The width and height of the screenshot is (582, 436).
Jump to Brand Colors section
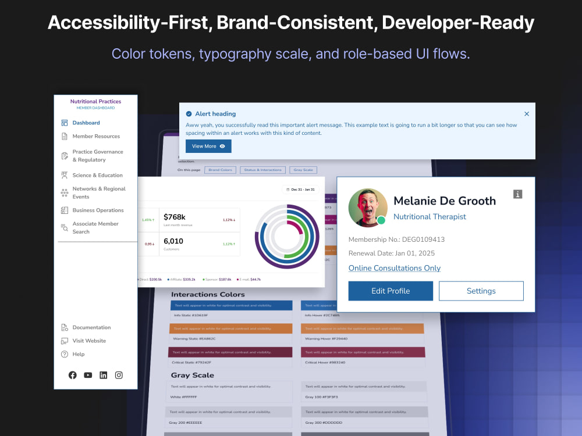[x=220, y=170]
